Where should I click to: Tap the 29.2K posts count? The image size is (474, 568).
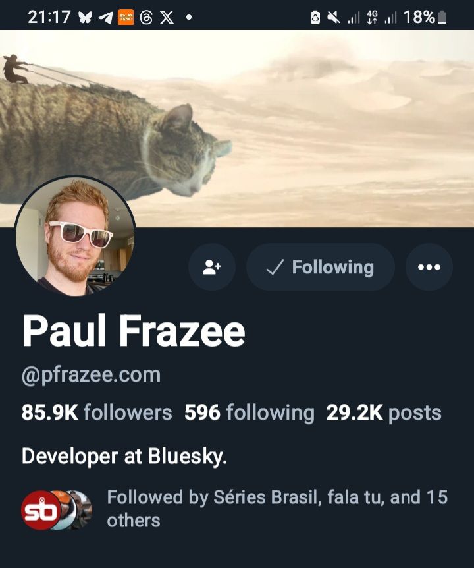[384, 412]
